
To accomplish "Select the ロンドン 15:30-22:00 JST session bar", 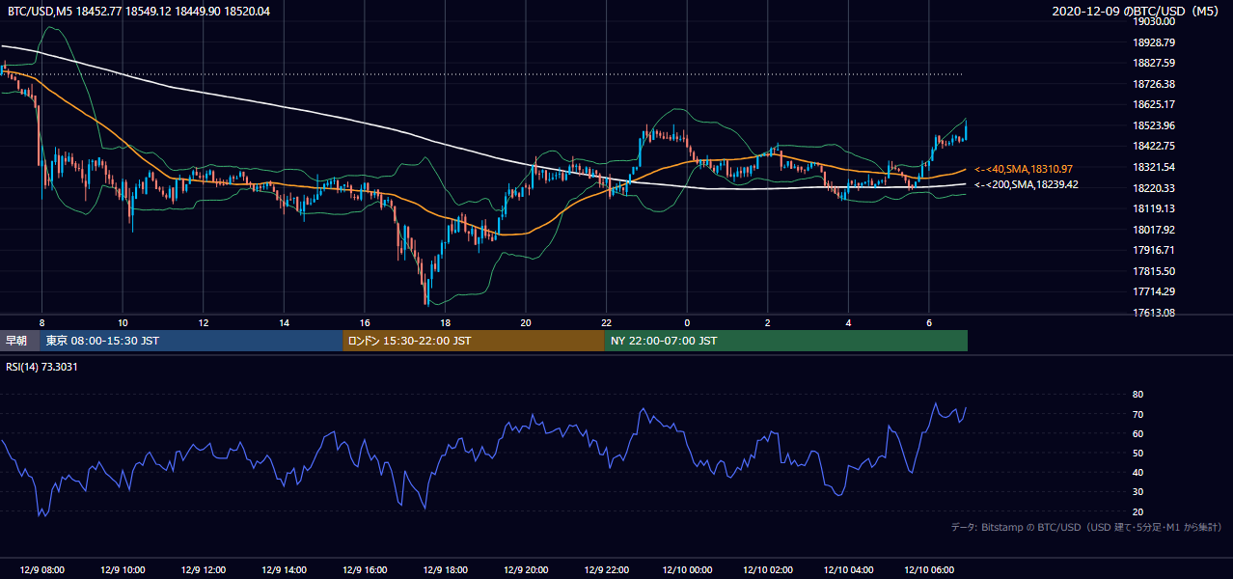I will 474,341.
